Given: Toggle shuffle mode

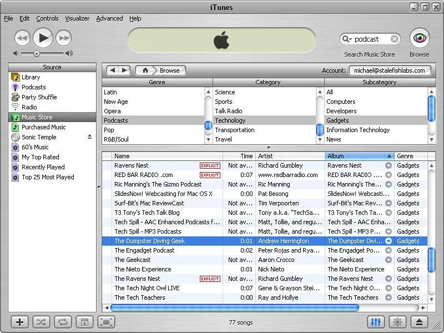Looking at the screenshot, I should (41, 322).
